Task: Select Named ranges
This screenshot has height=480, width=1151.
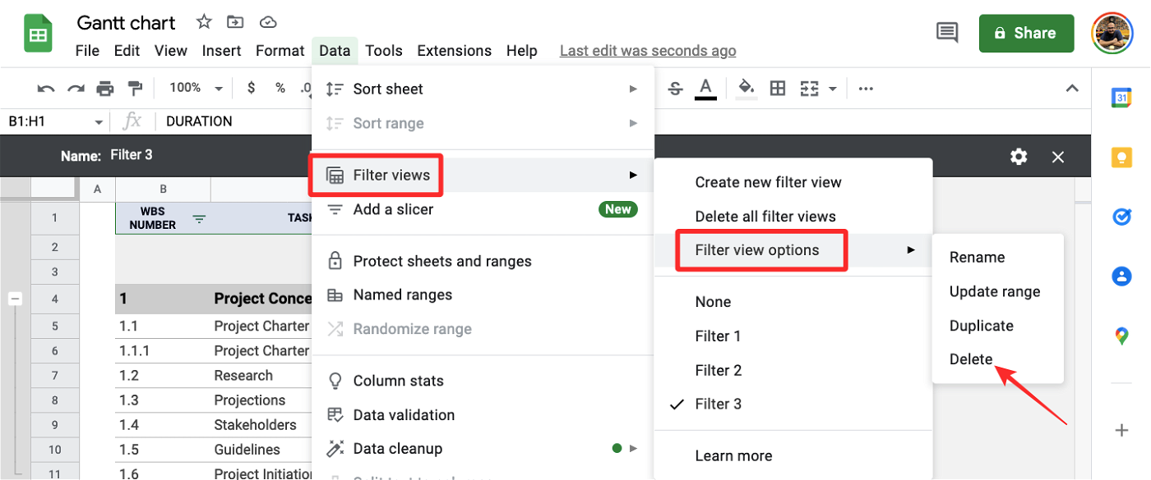Action: click(x=483, y=295)
